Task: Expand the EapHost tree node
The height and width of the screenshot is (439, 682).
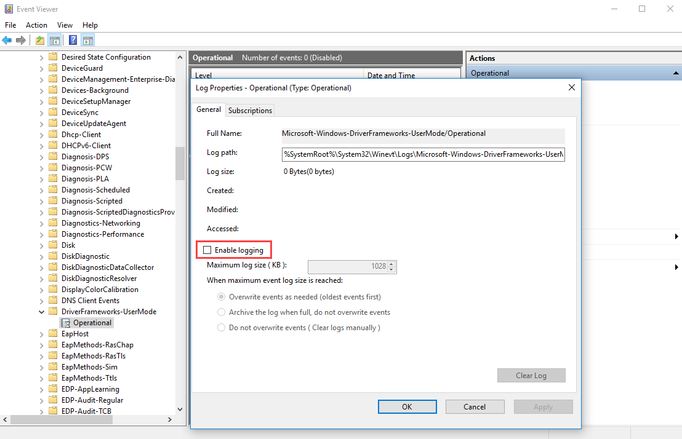Action: [x=41, y=333]
